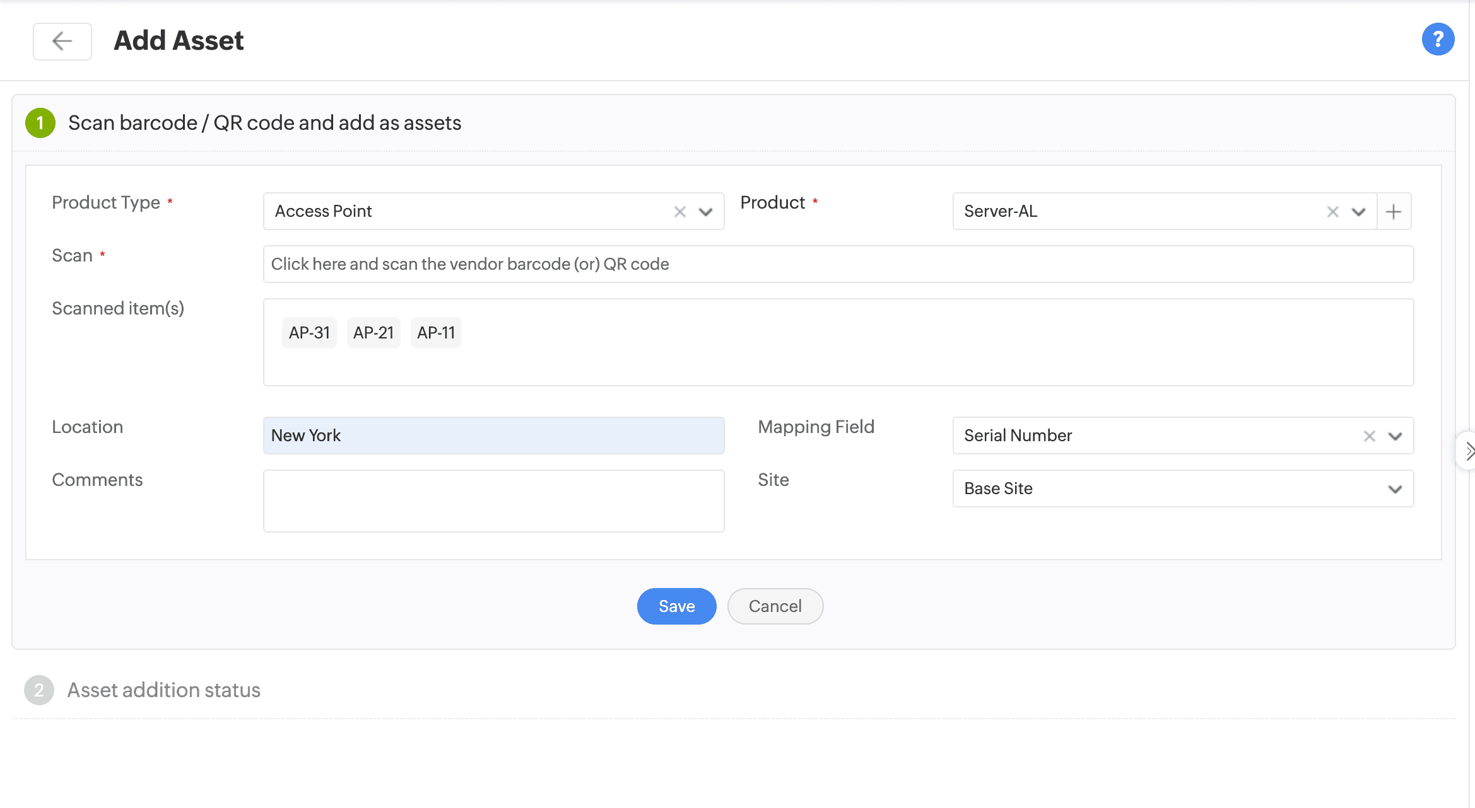Open the blue help question icon
This screenshot has width=1475, height=808.
pyautogui.click(x=1438, y=40)
